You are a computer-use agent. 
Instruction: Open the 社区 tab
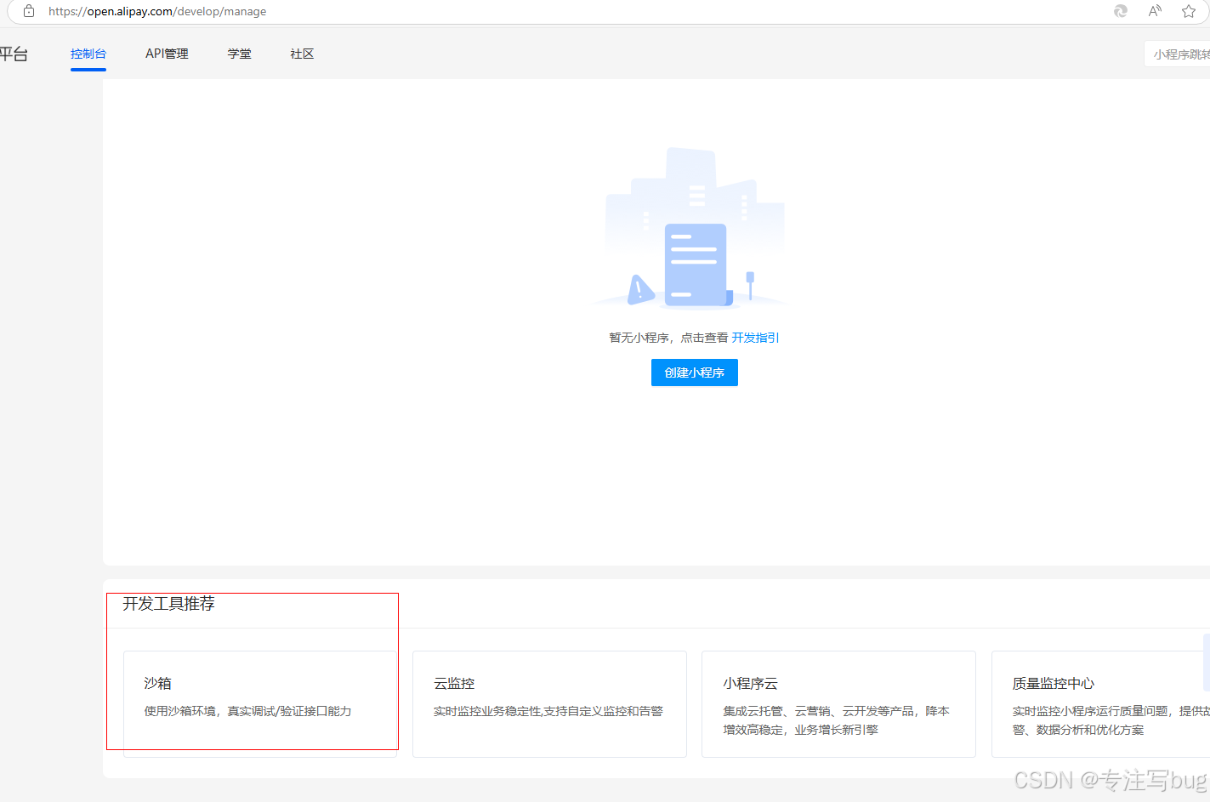302,54
